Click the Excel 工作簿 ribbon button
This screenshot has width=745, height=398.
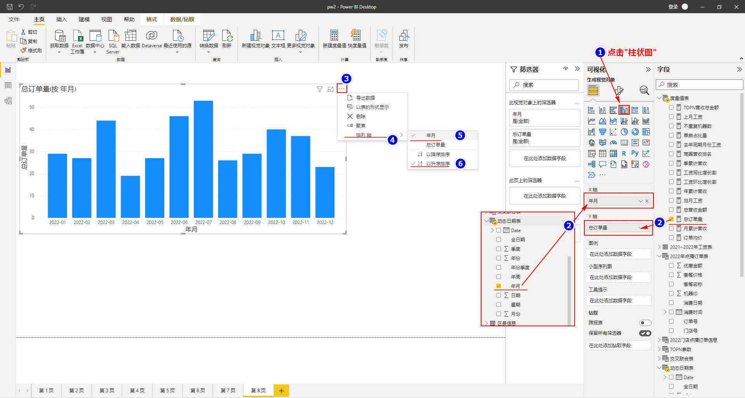tap(77, 41)
